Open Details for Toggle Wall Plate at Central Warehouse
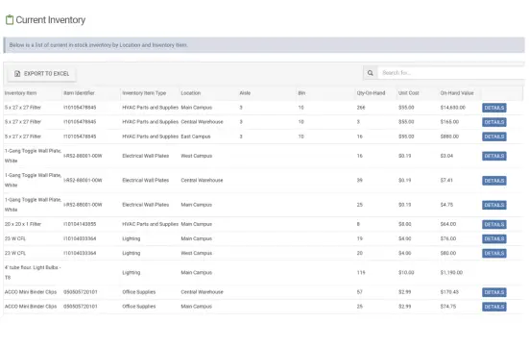Viewport: 529px width, 348px height. tap(493, 181)
